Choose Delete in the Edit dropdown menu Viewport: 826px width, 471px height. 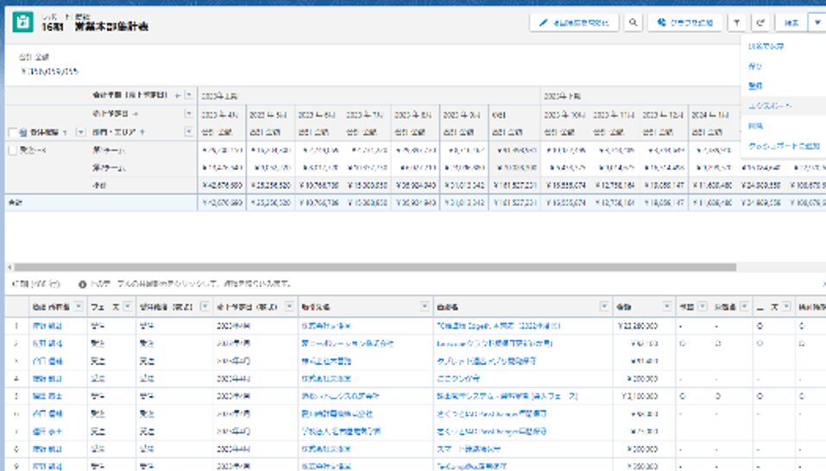click(x=755, y=126)
